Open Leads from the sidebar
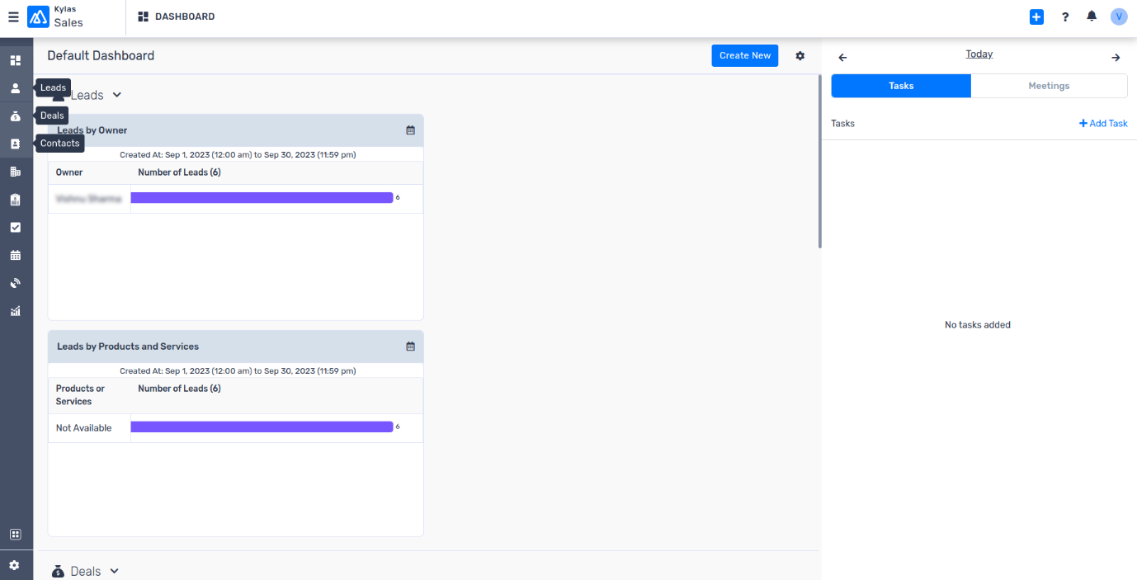 [15, 88]
